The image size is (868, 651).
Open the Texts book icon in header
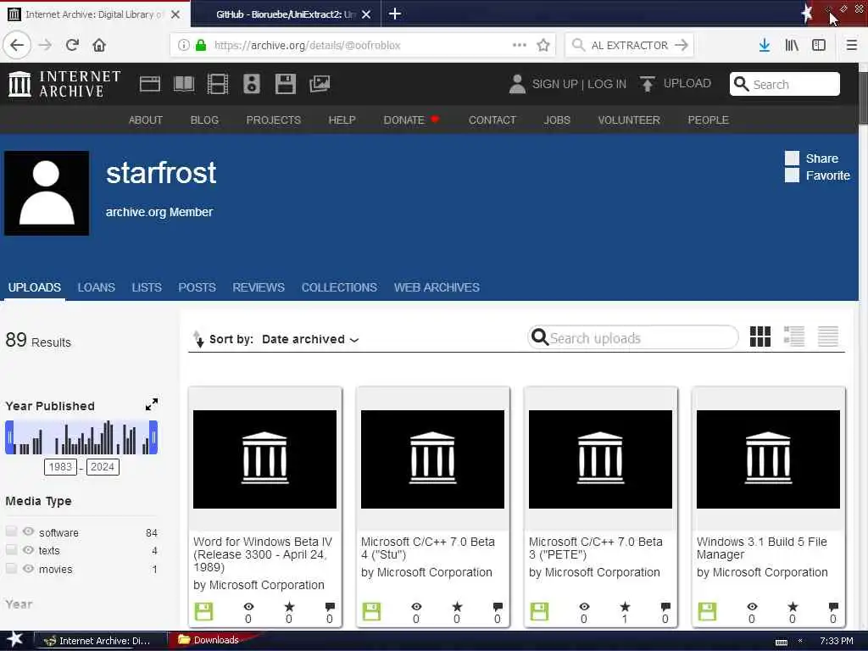(184, 84)
